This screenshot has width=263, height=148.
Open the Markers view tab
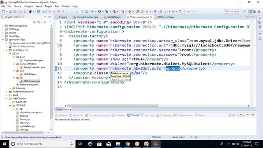point(61,116)
